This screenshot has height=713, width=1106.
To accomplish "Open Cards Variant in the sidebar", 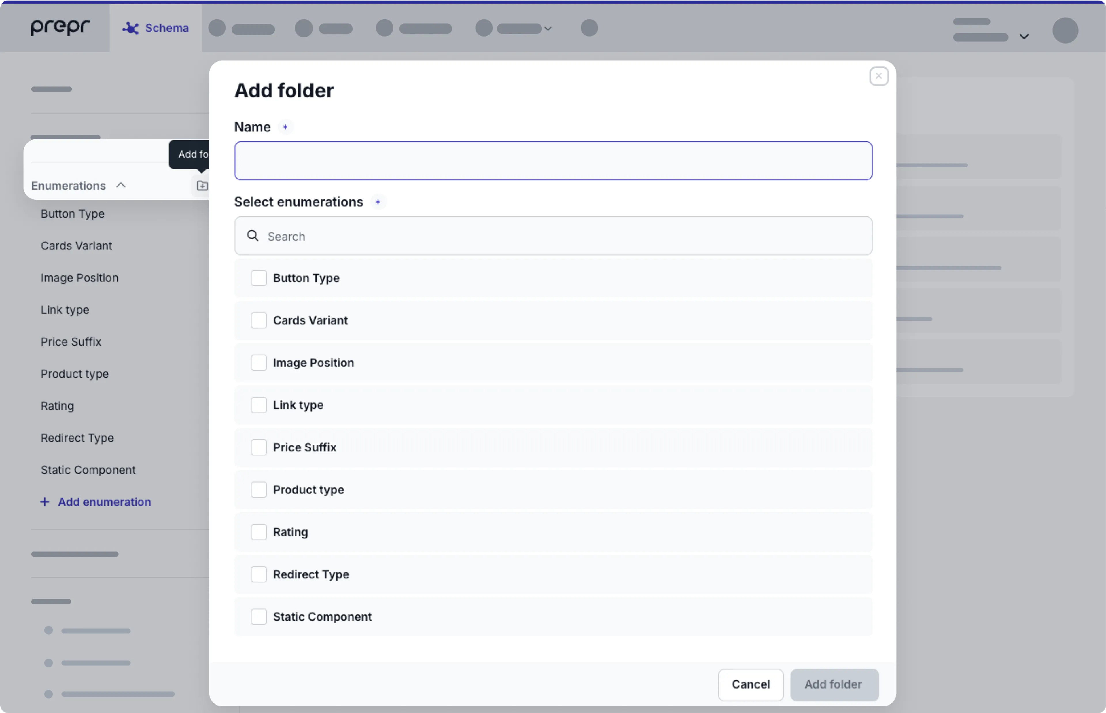I will (76, 246).
